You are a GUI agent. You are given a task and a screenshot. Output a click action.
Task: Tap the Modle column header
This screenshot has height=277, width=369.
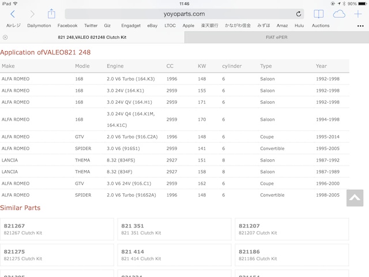pos(82,66)
